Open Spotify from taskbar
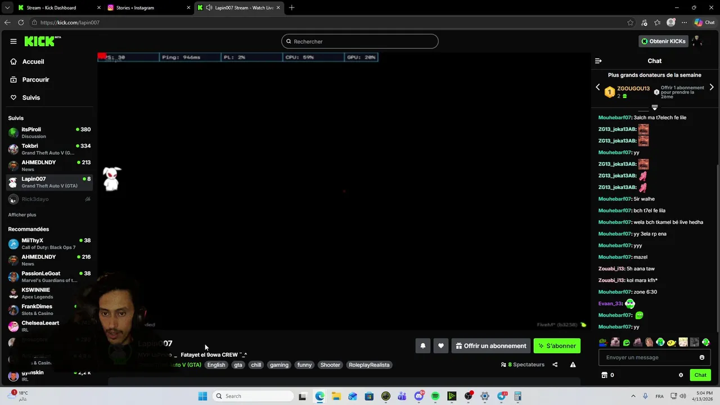 point(435,396)
